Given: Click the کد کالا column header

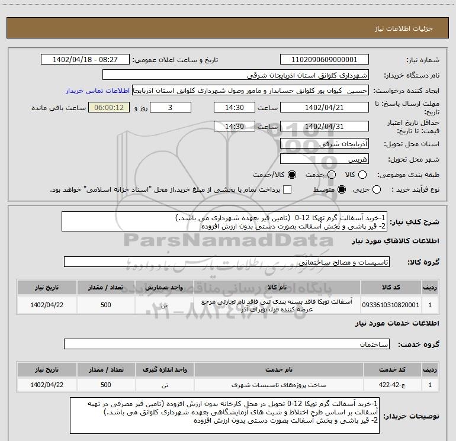Looking at the screenshot, I should [x=391, y=287].
